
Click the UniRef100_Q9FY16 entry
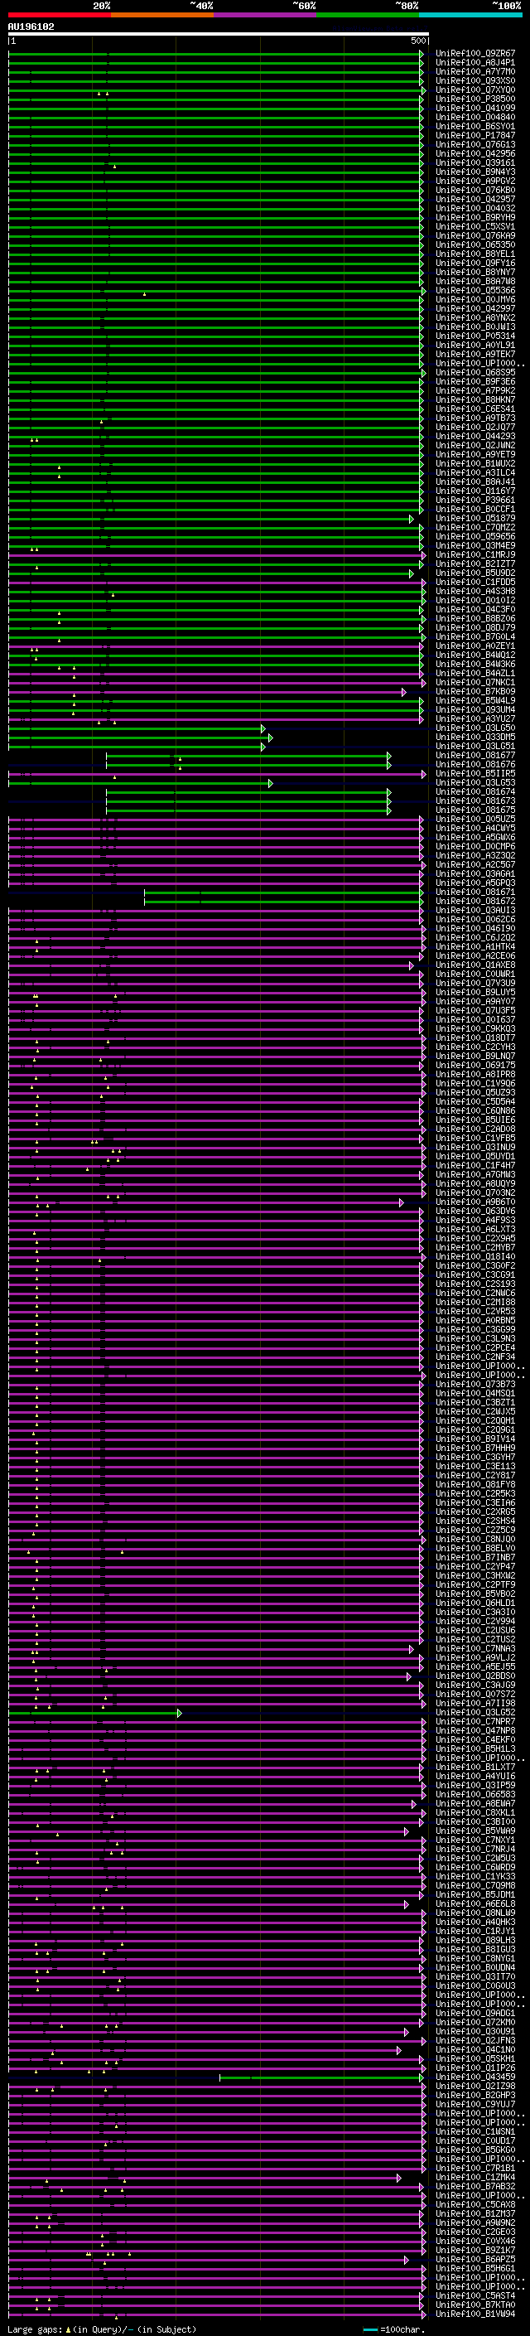[475, 263]
